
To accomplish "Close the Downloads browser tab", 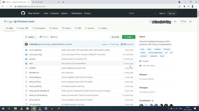I will coord(58,2).
